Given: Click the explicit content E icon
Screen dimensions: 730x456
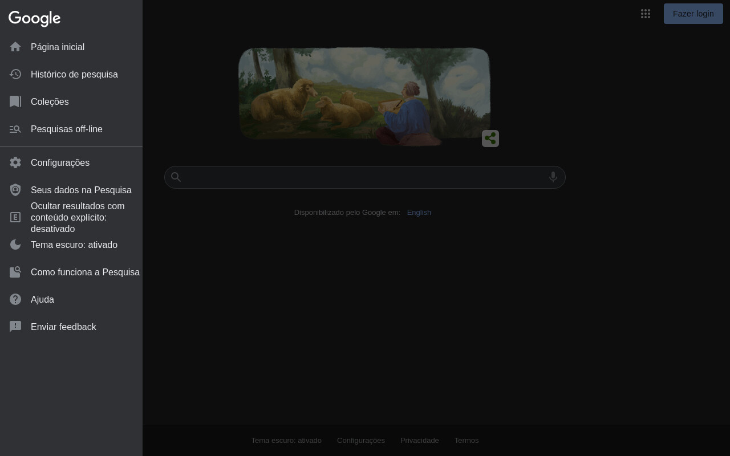Looking at the screenshot, I should [15, 217].
